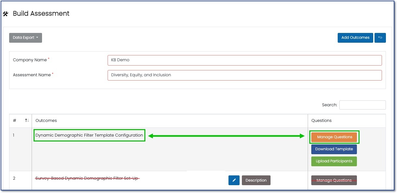Click the sort arrows in the # column
Viewport: 397px width, 193px height.
click(x=27, y=121)
